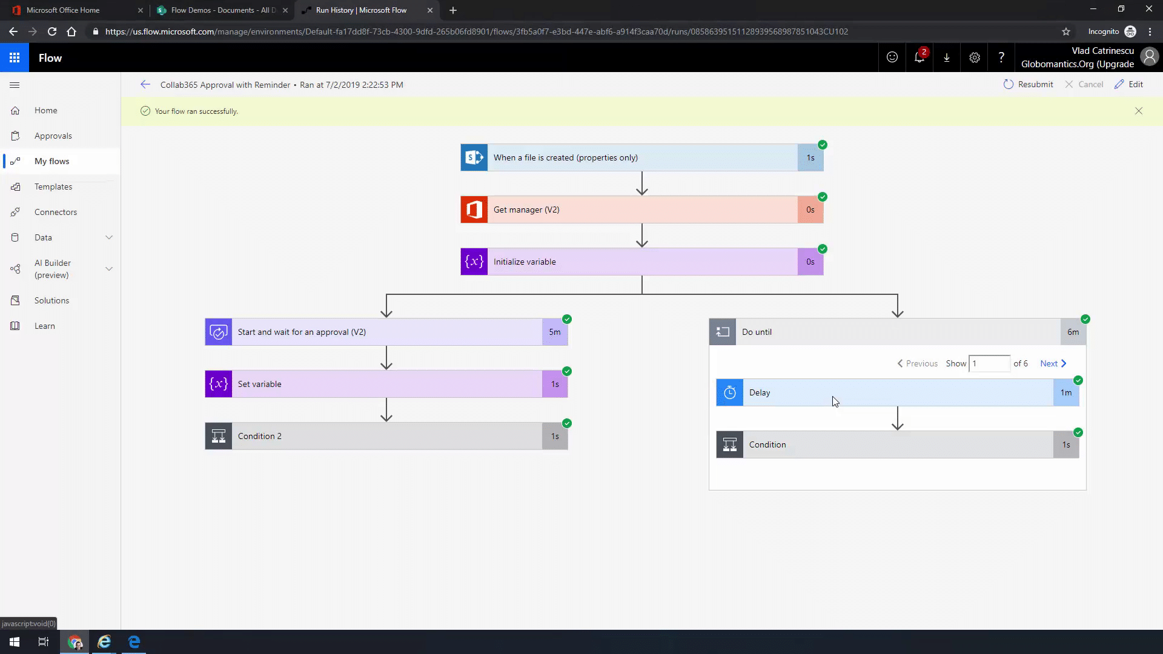Click the Cancel run button
The height and width of the screenshot is (654, 1163).
(x=1084, y=84)
